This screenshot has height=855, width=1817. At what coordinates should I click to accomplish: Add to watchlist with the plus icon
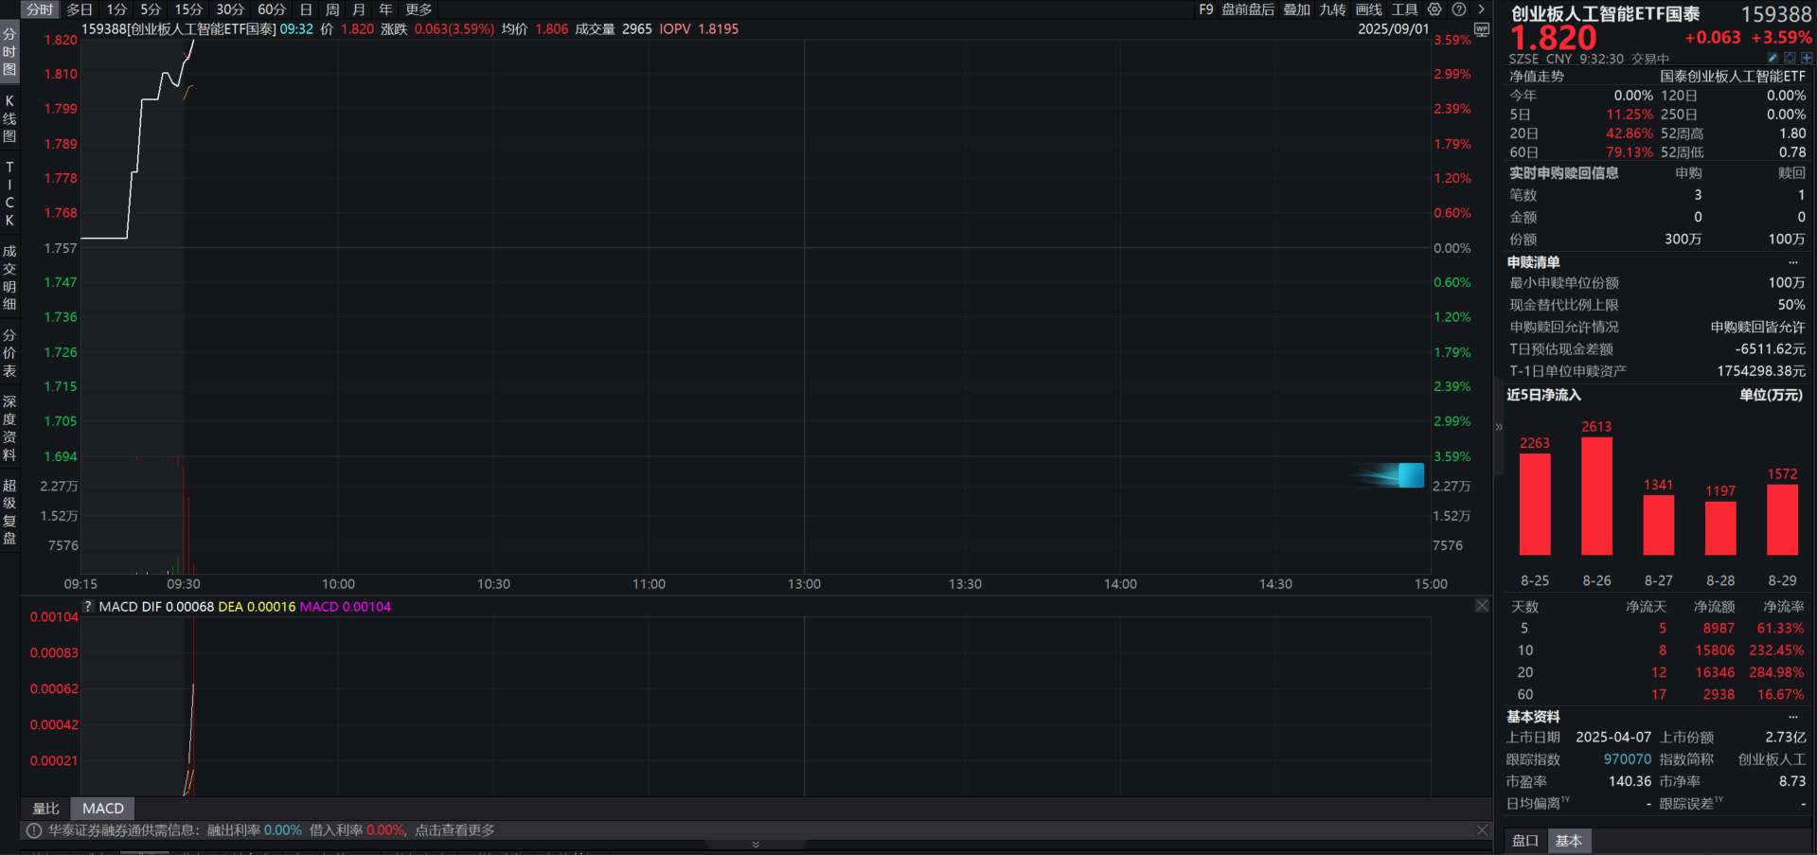(1807, 59)
